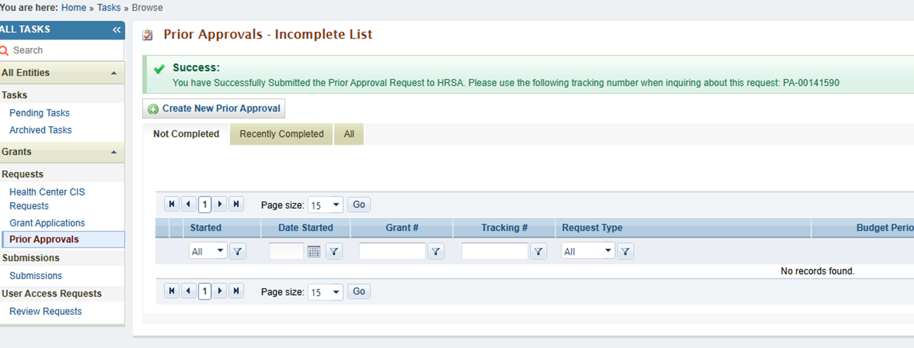Viewport: 914px width, 348px height.
Task: Collapse the All Tasks sidebar panel
Action: click(116, 30)
